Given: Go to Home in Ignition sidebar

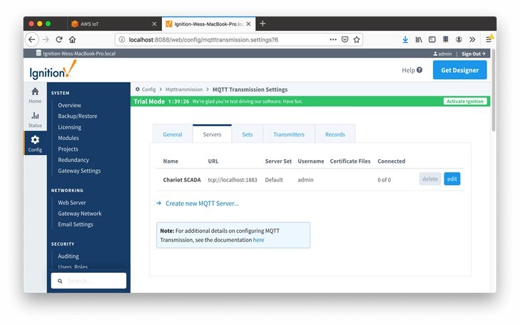Looking at the screenshot, I should coord(35,95).
